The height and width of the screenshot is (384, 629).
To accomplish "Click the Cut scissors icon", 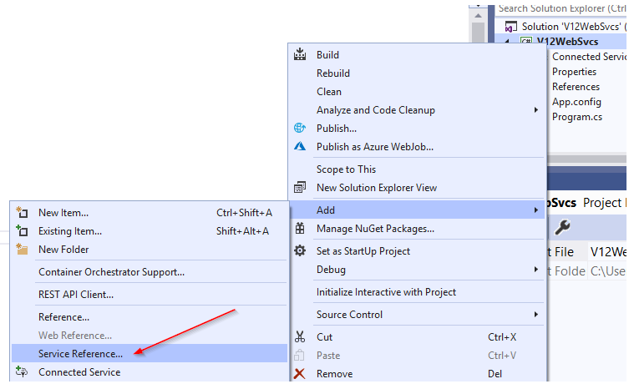I will tap(301, 337).
